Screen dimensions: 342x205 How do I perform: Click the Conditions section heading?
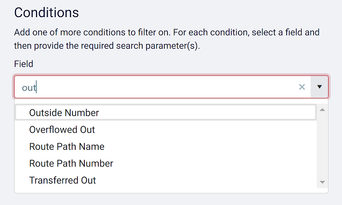point(47,13)
